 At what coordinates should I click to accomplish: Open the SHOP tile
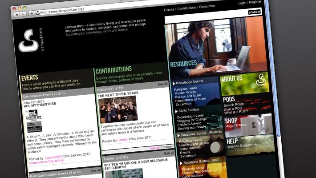coord(248,125)
